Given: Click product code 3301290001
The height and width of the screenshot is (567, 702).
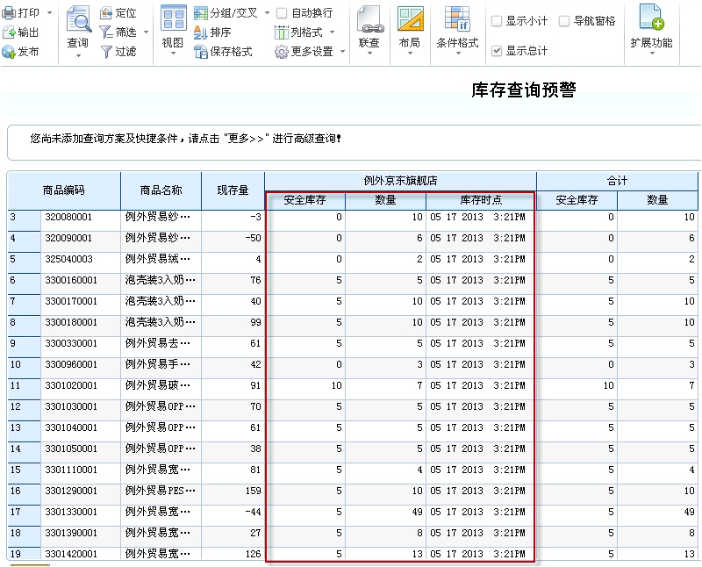Looking at the screenshot, I should coord(71,491).
